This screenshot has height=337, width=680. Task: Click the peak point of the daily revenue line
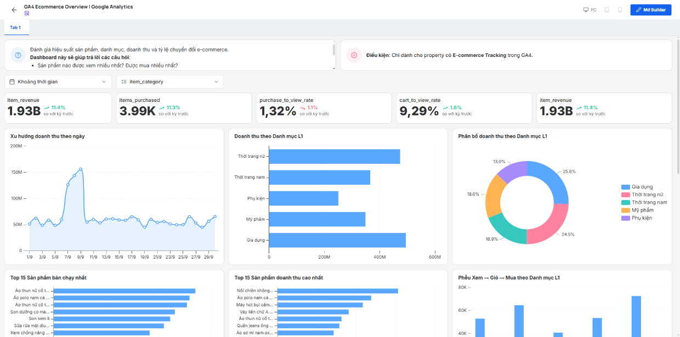pos(81,169)
